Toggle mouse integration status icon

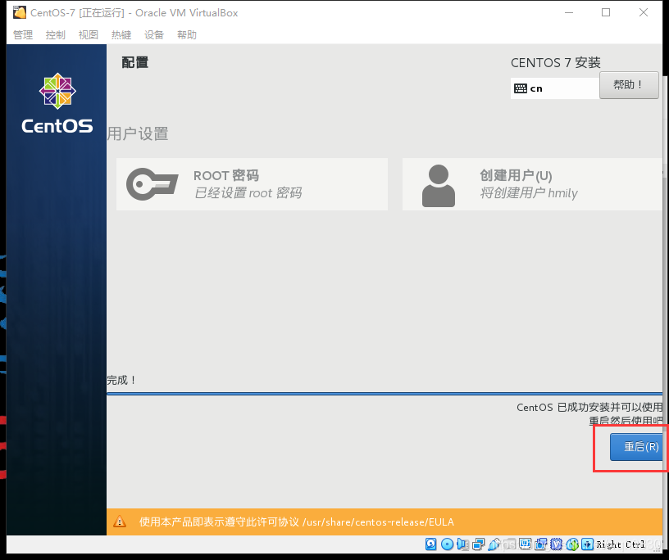[x=572, y=544]
